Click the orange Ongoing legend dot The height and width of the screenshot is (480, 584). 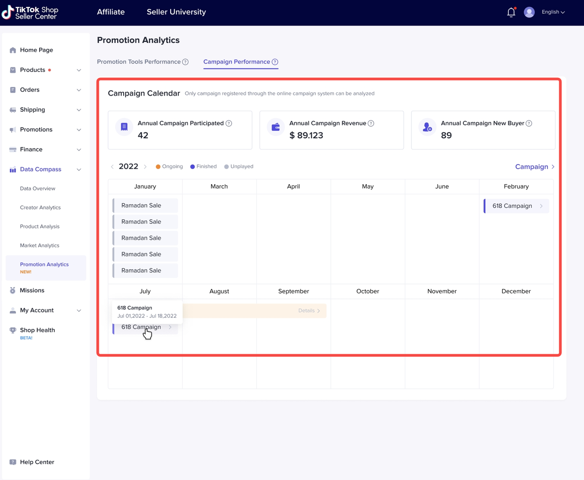158,167
